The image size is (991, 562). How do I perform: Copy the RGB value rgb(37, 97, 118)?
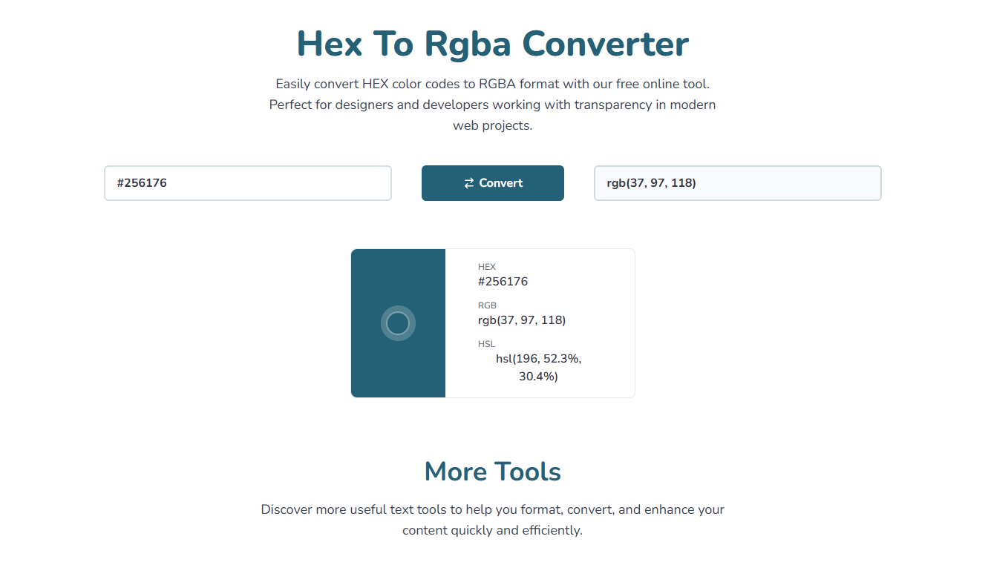(x=522, y=320)
